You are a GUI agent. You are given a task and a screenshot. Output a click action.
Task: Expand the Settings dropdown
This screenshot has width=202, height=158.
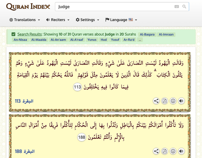(87, 20)
